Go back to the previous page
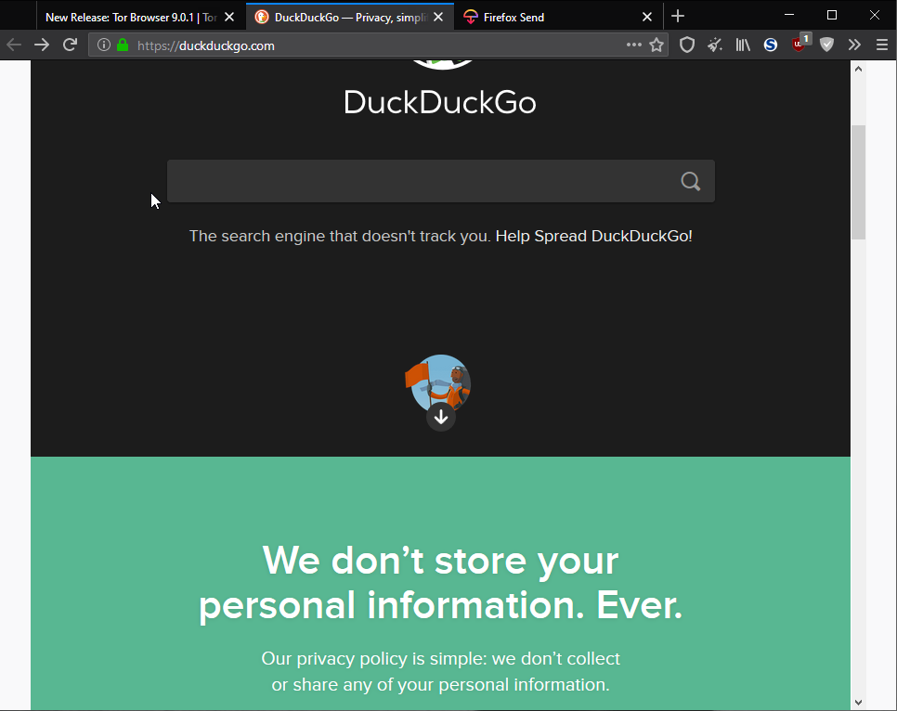This screenshot has width=897, height=711. click(x=14, y=45)
